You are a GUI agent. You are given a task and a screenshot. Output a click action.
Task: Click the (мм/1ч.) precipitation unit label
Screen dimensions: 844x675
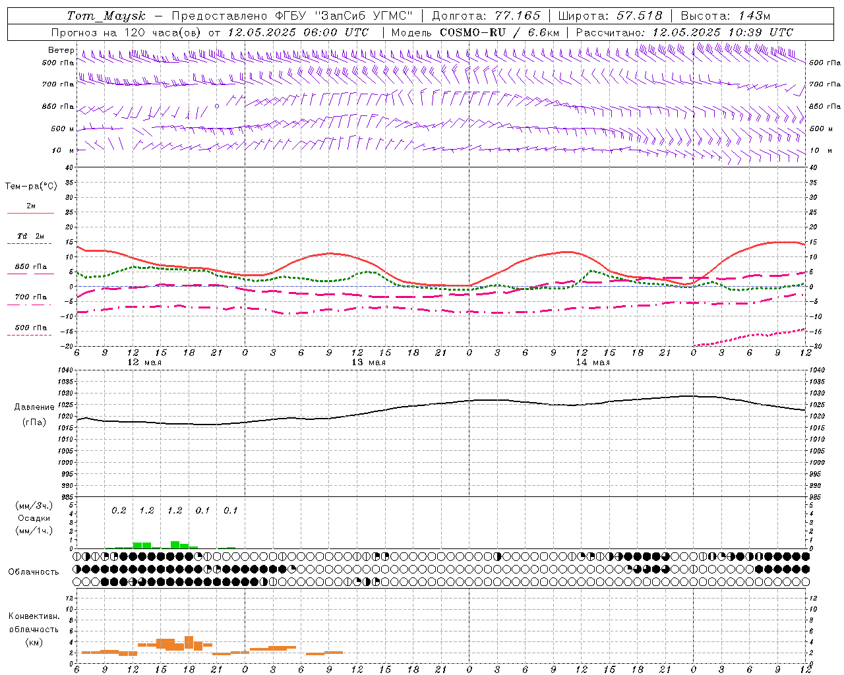click(x=34, y=531)
